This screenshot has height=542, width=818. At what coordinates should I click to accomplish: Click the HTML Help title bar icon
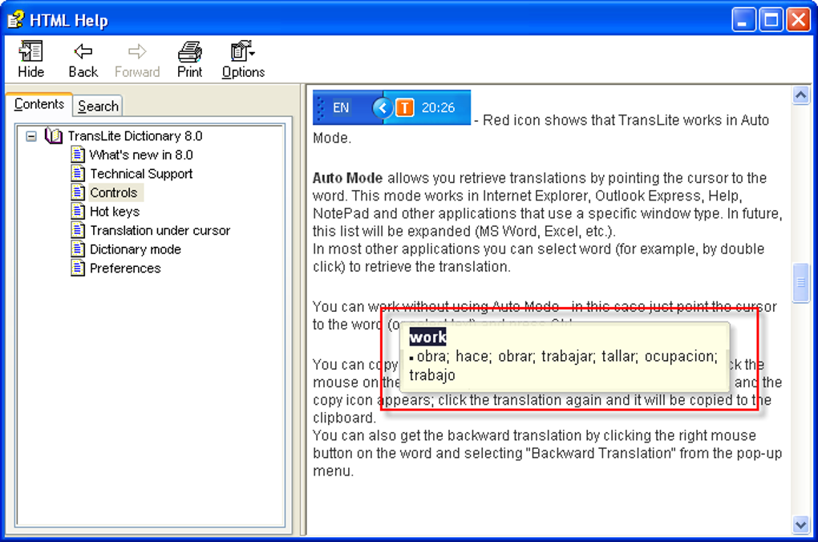[x=16, y=20]
